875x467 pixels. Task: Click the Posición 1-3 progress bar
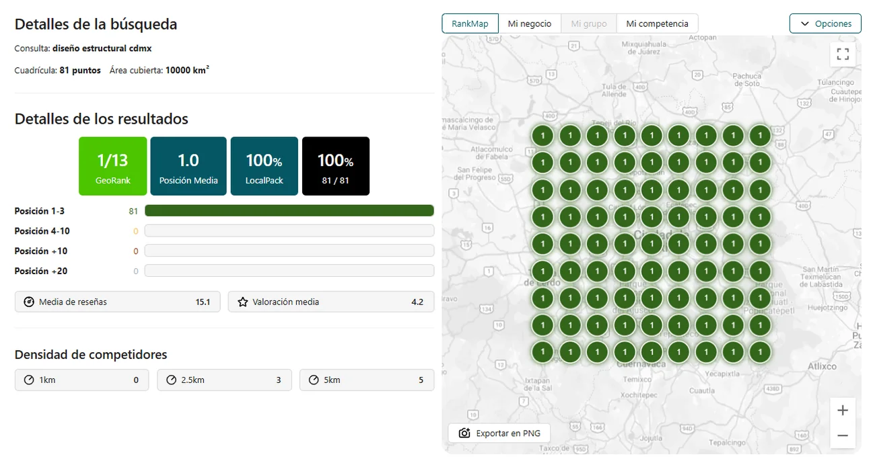[289, 211]
